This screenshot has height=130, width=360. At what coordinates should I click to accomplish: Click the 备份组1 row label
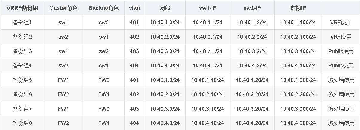click(22, 23)
